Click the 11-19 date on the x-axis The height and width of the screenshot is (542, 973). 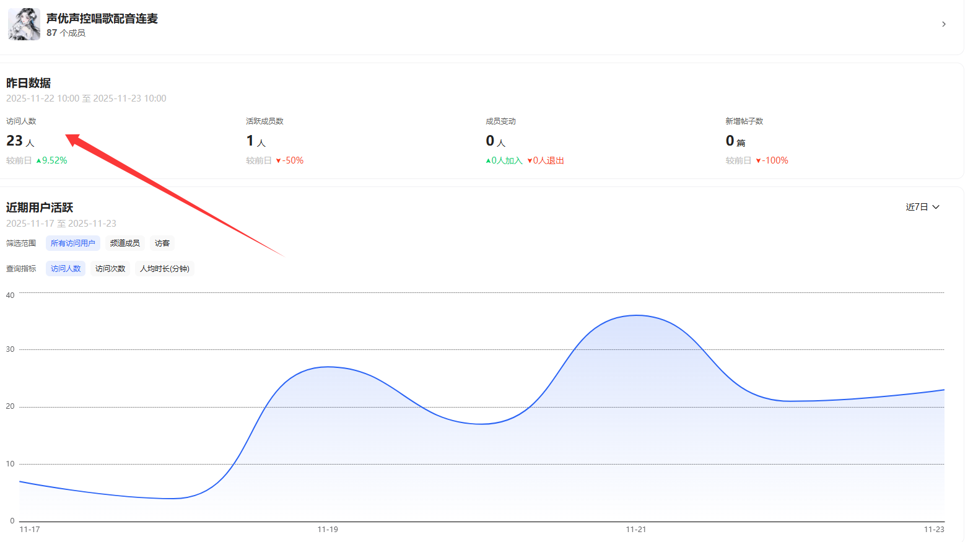click(328, 530)
